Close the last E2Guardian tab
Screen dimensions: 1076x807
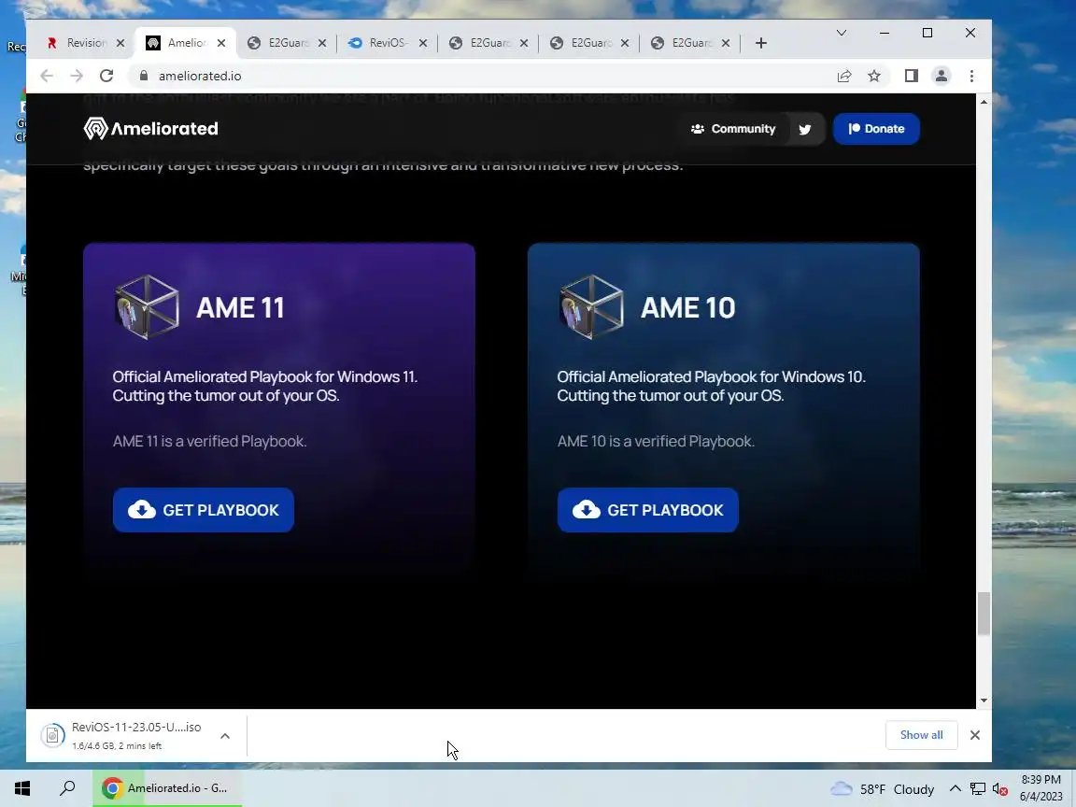pos(726,43)
